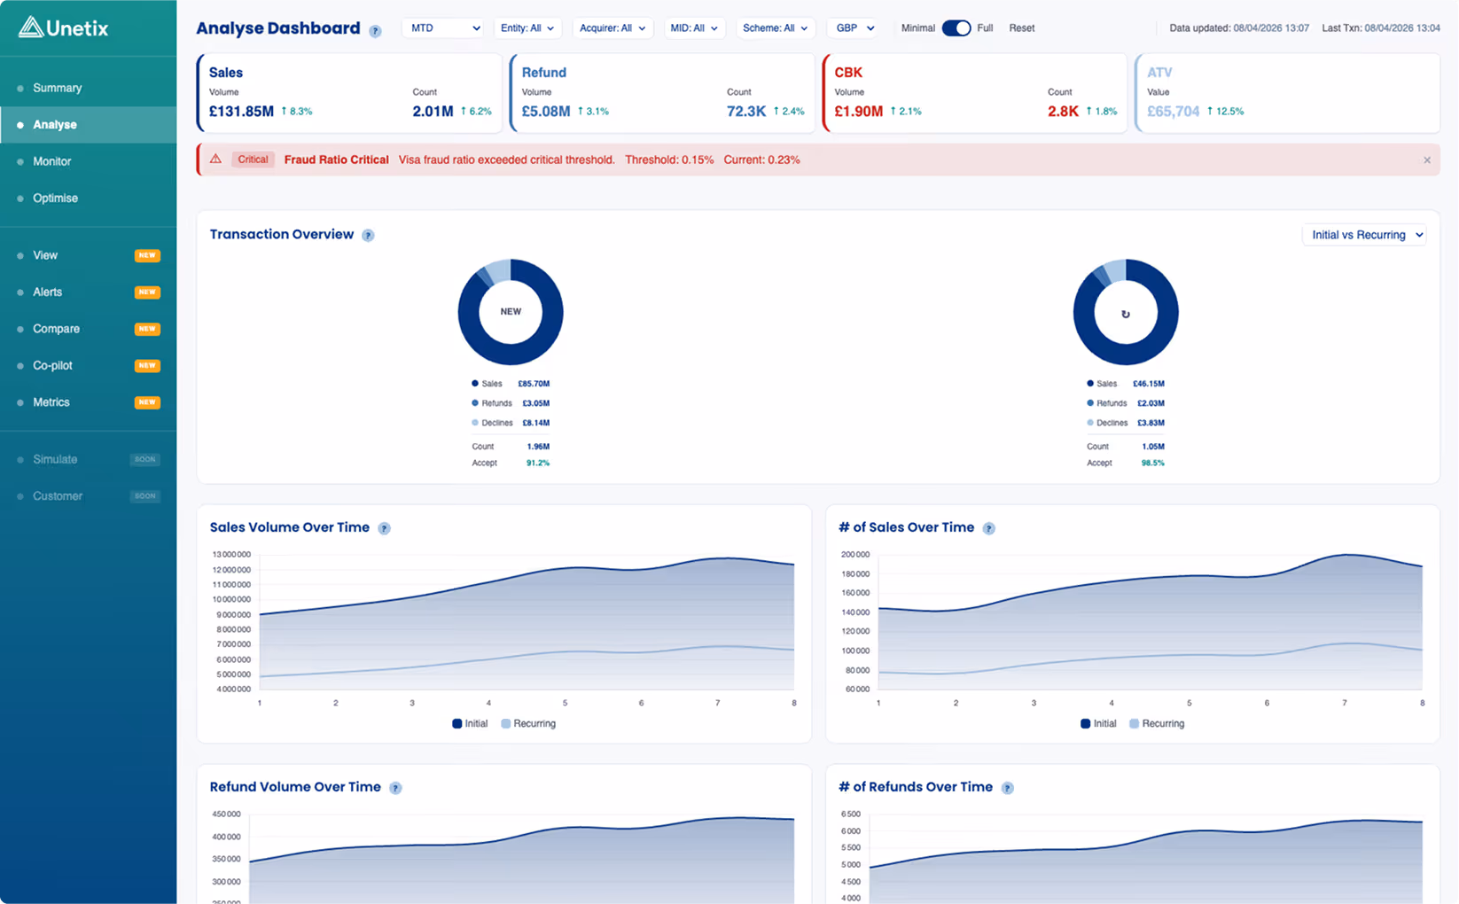1459x904 pixels.
Task: Open # of Refunds Over Time help icon
Action: pyautogui.click(x=1007, y=788)
